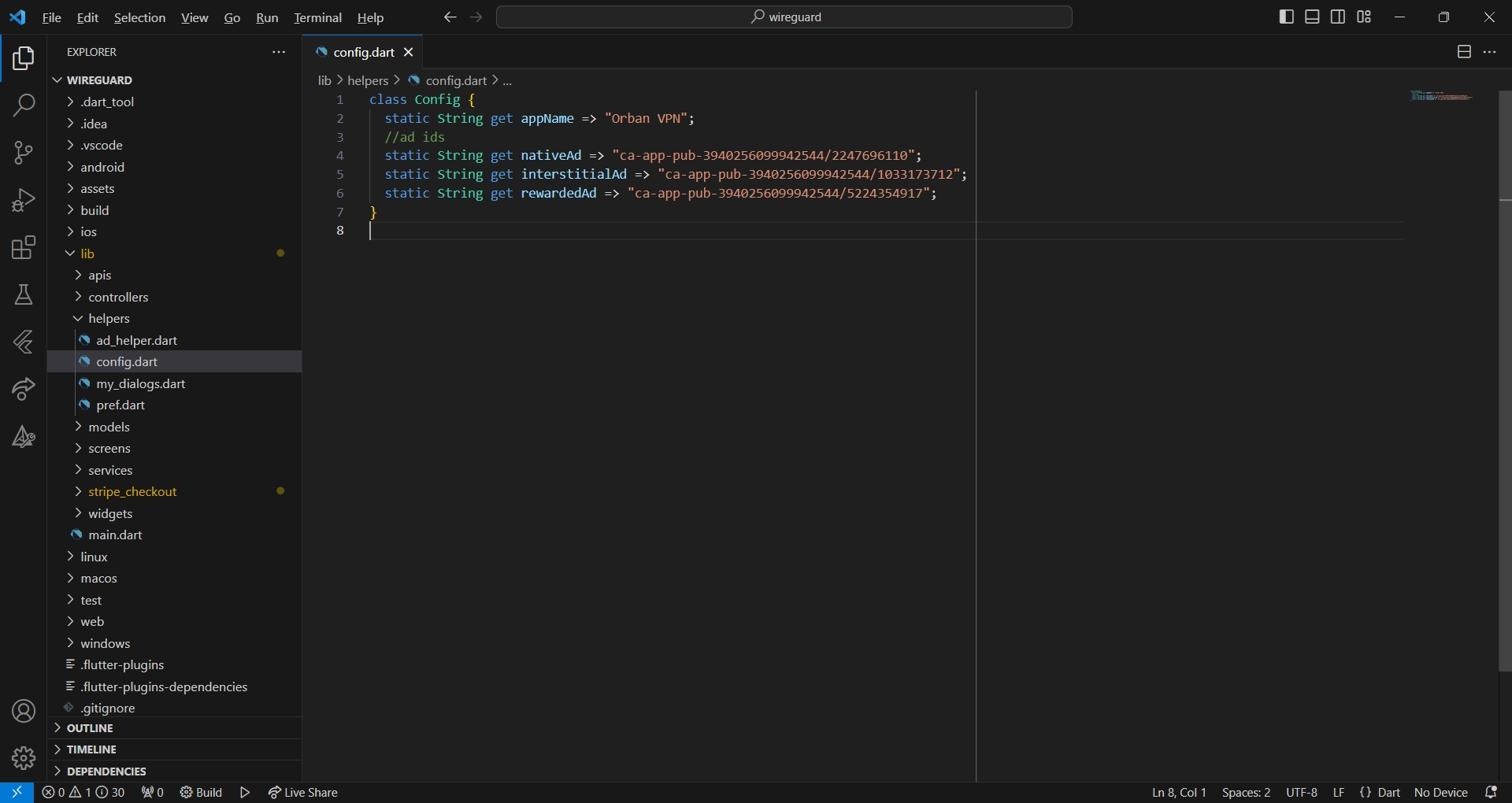Open the Search view in activity bar
Screen dimensions: 1512x803
pyautogui.click(x=24, y=105)
